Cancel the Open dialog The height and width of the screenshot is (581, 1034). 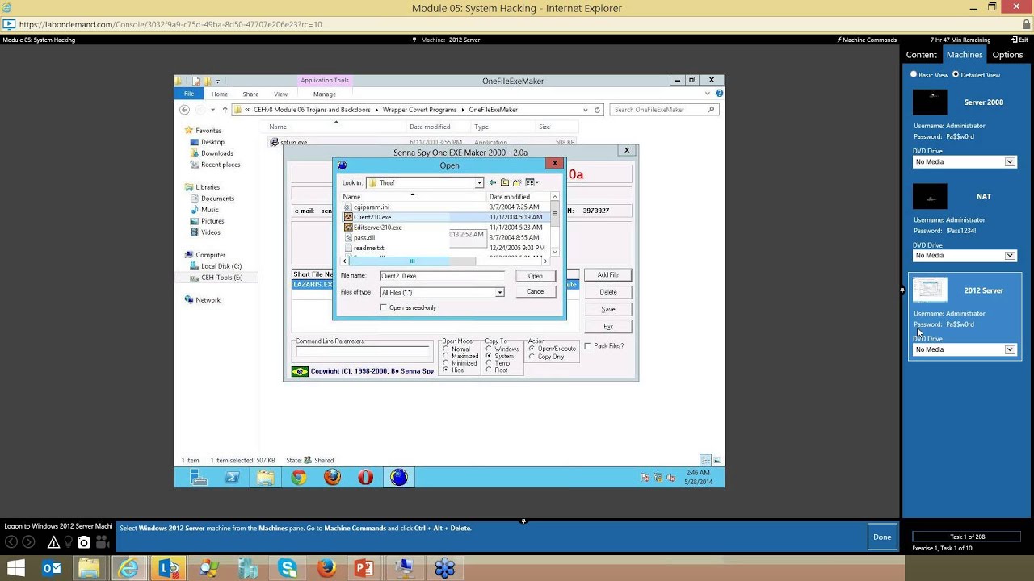[x=536, y=292]
